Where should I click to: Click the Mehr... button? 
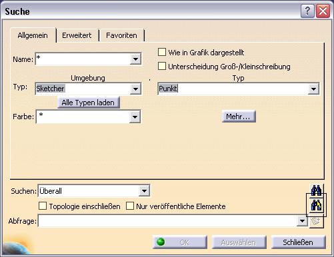(x=239, y=117)
